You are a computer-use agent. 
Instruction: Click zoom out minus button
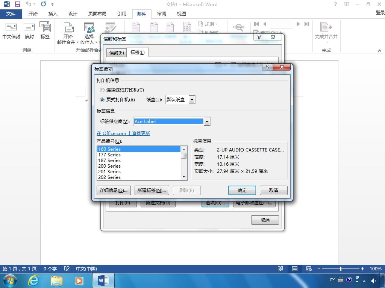319,268
